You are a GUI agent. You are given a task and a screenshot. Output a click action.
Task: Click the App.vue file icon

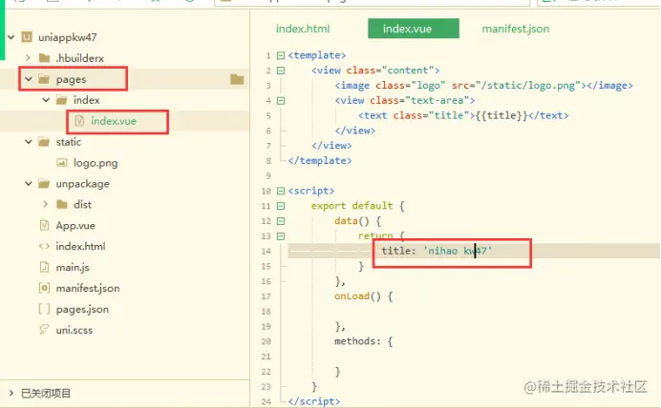(44, 226)
